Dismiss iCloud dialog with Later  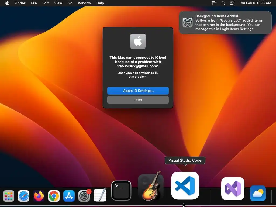pyautogui.click(x=138, y=100)
